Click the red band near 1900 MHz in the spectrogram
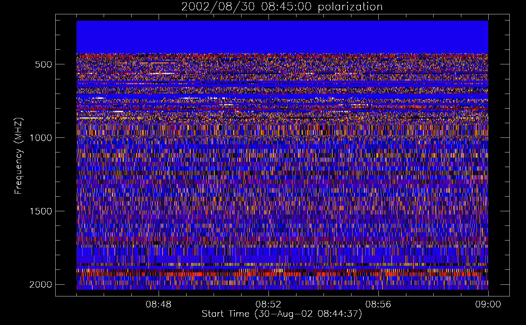 pos(282,274)
